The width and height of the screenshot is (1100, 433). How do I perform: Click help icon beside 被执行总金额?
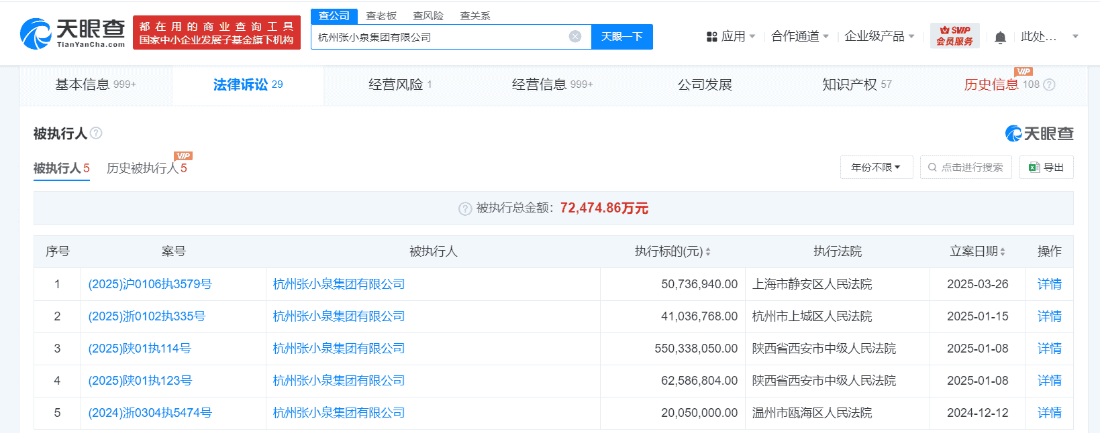[x=464, y=208]
